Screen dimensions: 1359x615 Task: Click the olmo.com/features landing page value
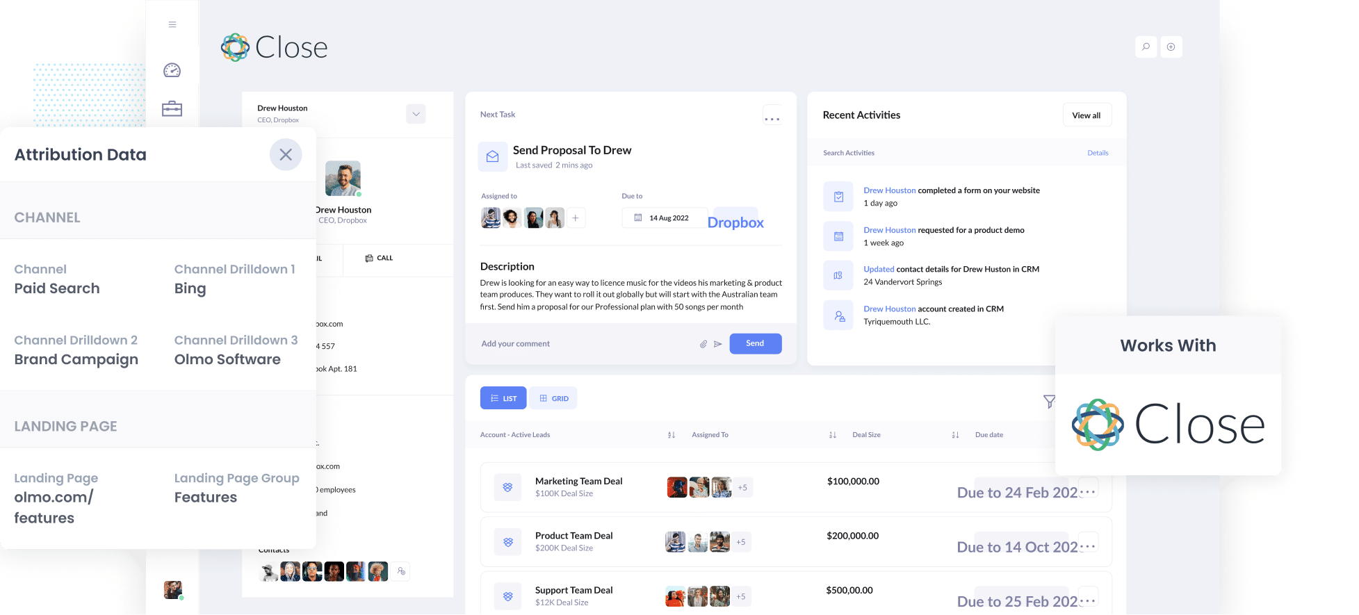[54, 508]
